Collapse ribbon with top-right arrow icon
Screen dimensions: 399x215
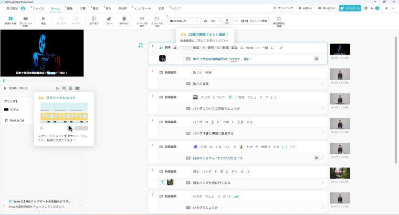[x=394, y=8]
